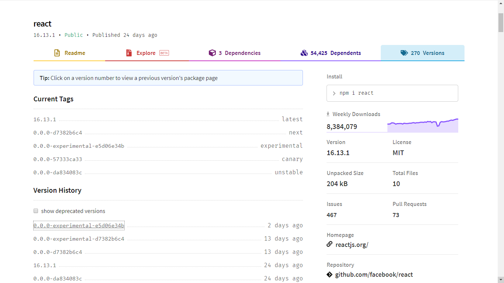
Task: Click the Current Tags heading
Action: point(53,99)
